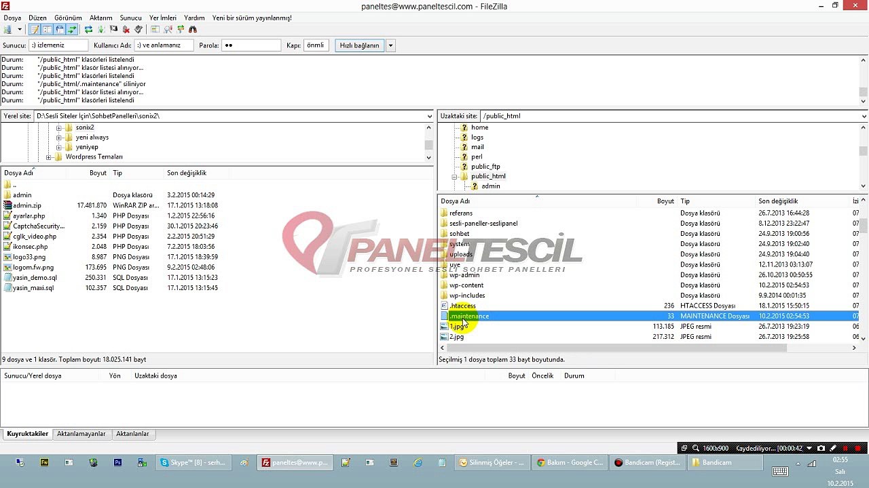869x488 pixels.
Task: Toggle processing of the transfer queue
Action: click(x=101, y=29)
